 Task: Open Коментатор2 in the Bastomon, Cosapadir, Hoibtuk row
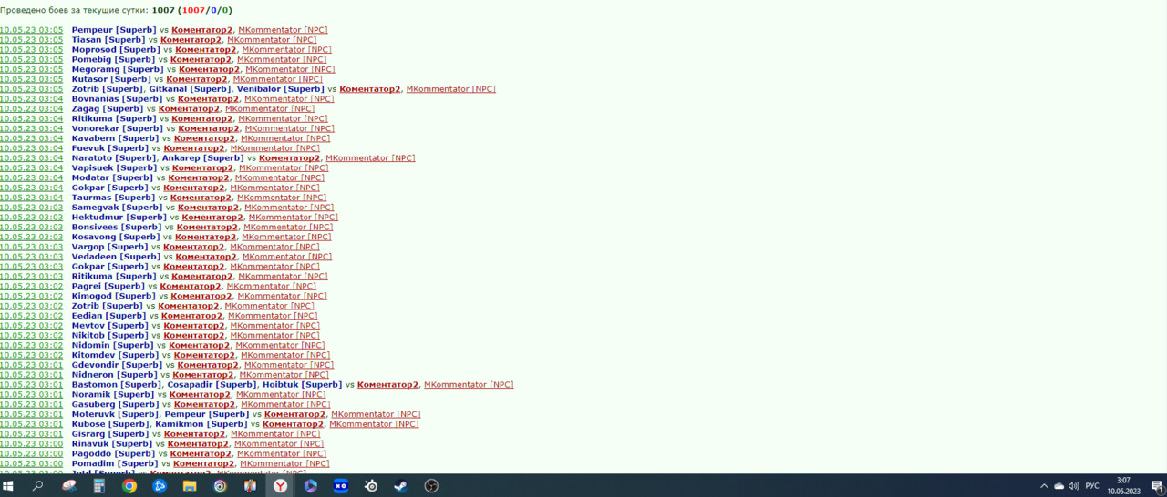click(387, 385)
